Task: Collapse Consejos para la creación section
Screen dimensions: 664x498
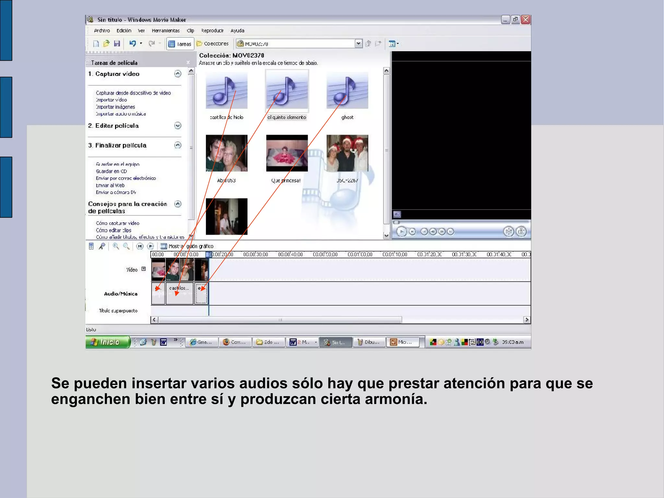Action: pyautogui.click(x=178, y=204)
